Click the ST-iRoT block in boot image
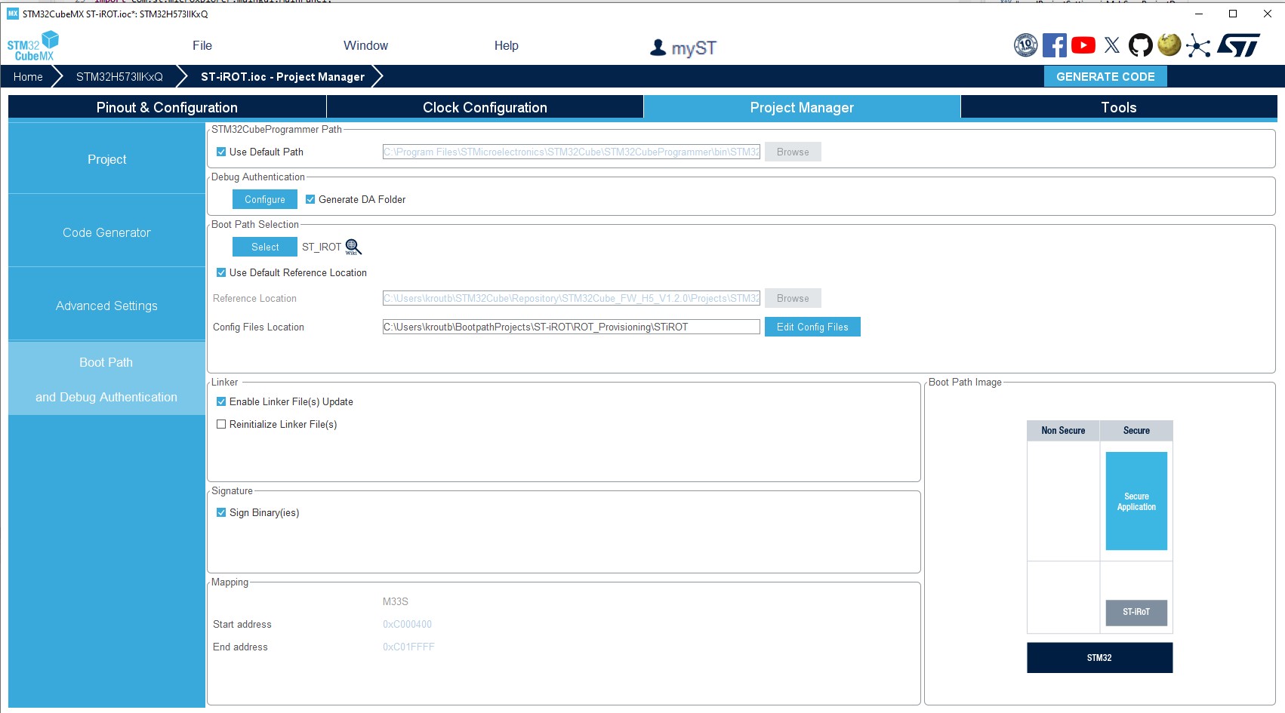 pos(1136,612)
